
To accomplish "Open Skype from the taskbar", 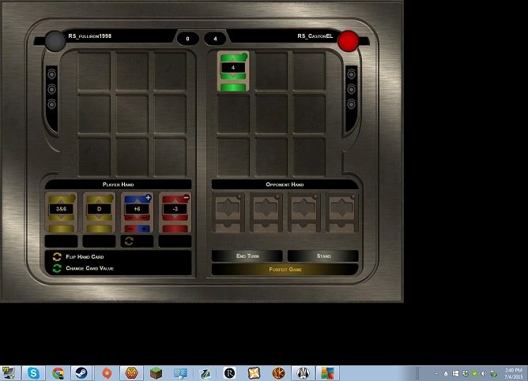I will coord(33,373).
